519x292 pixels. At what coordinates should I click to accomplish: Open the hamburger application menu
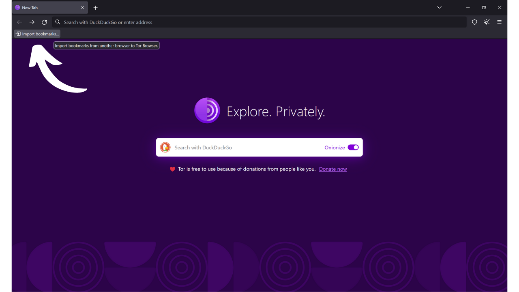(x=499, y=22)
